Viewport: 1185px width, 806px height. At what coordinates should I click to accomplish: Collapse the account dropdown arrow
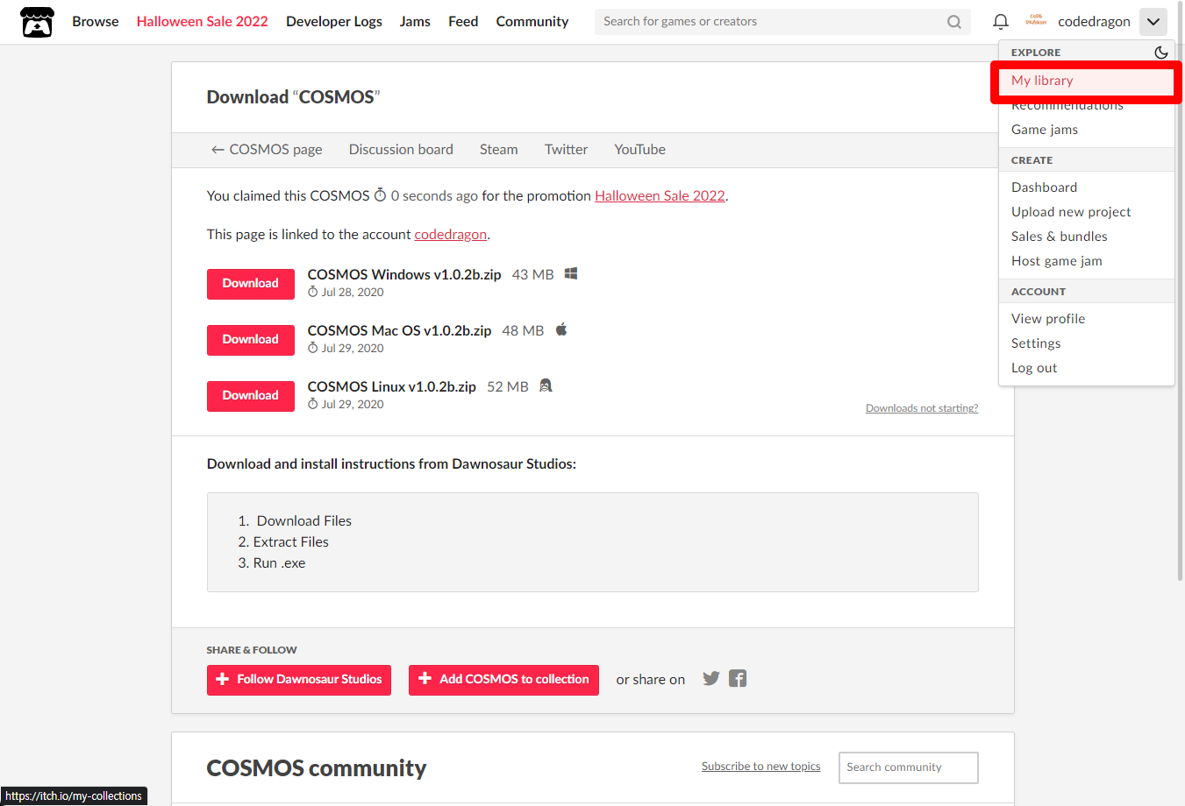1153,22
